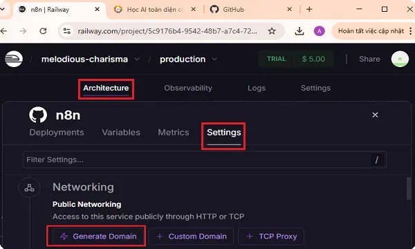415x249 pixels.
Task: Bookmark this page with the star icon
Action: [272, 31]
